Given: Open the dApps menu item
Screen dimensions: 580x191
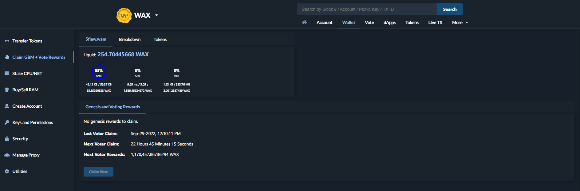Looking at the screenshot, I should (x=389, y=22).
